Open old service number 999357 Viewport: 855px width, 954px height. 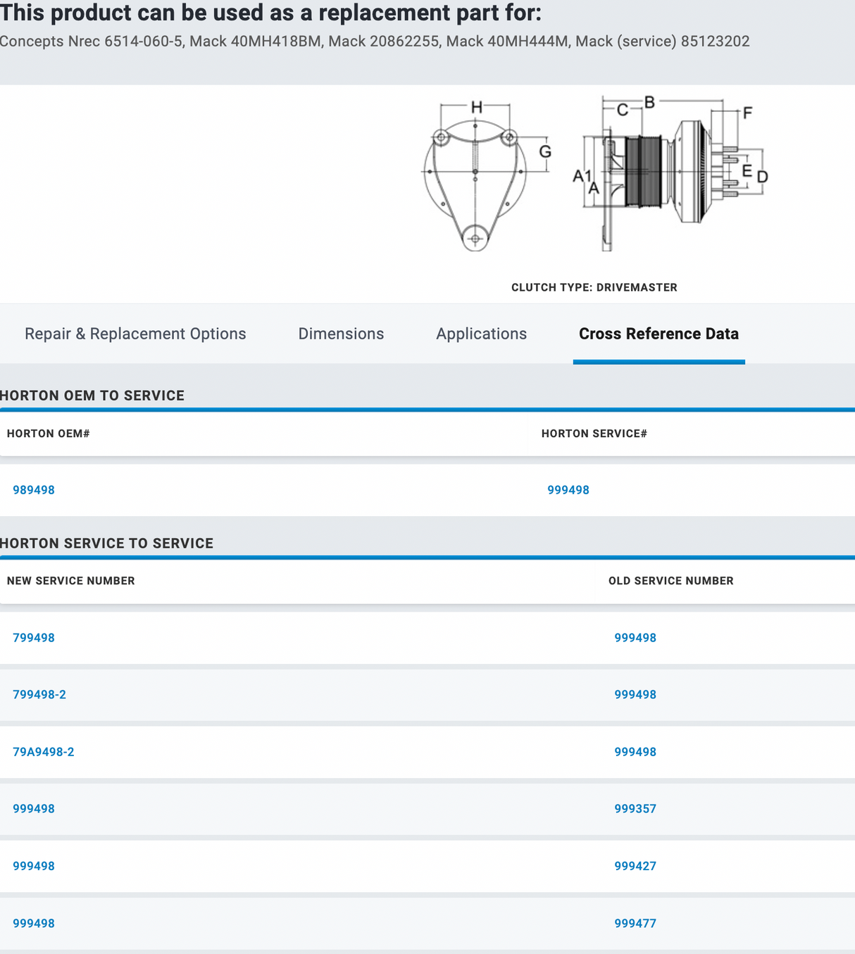tap(635, 809)
